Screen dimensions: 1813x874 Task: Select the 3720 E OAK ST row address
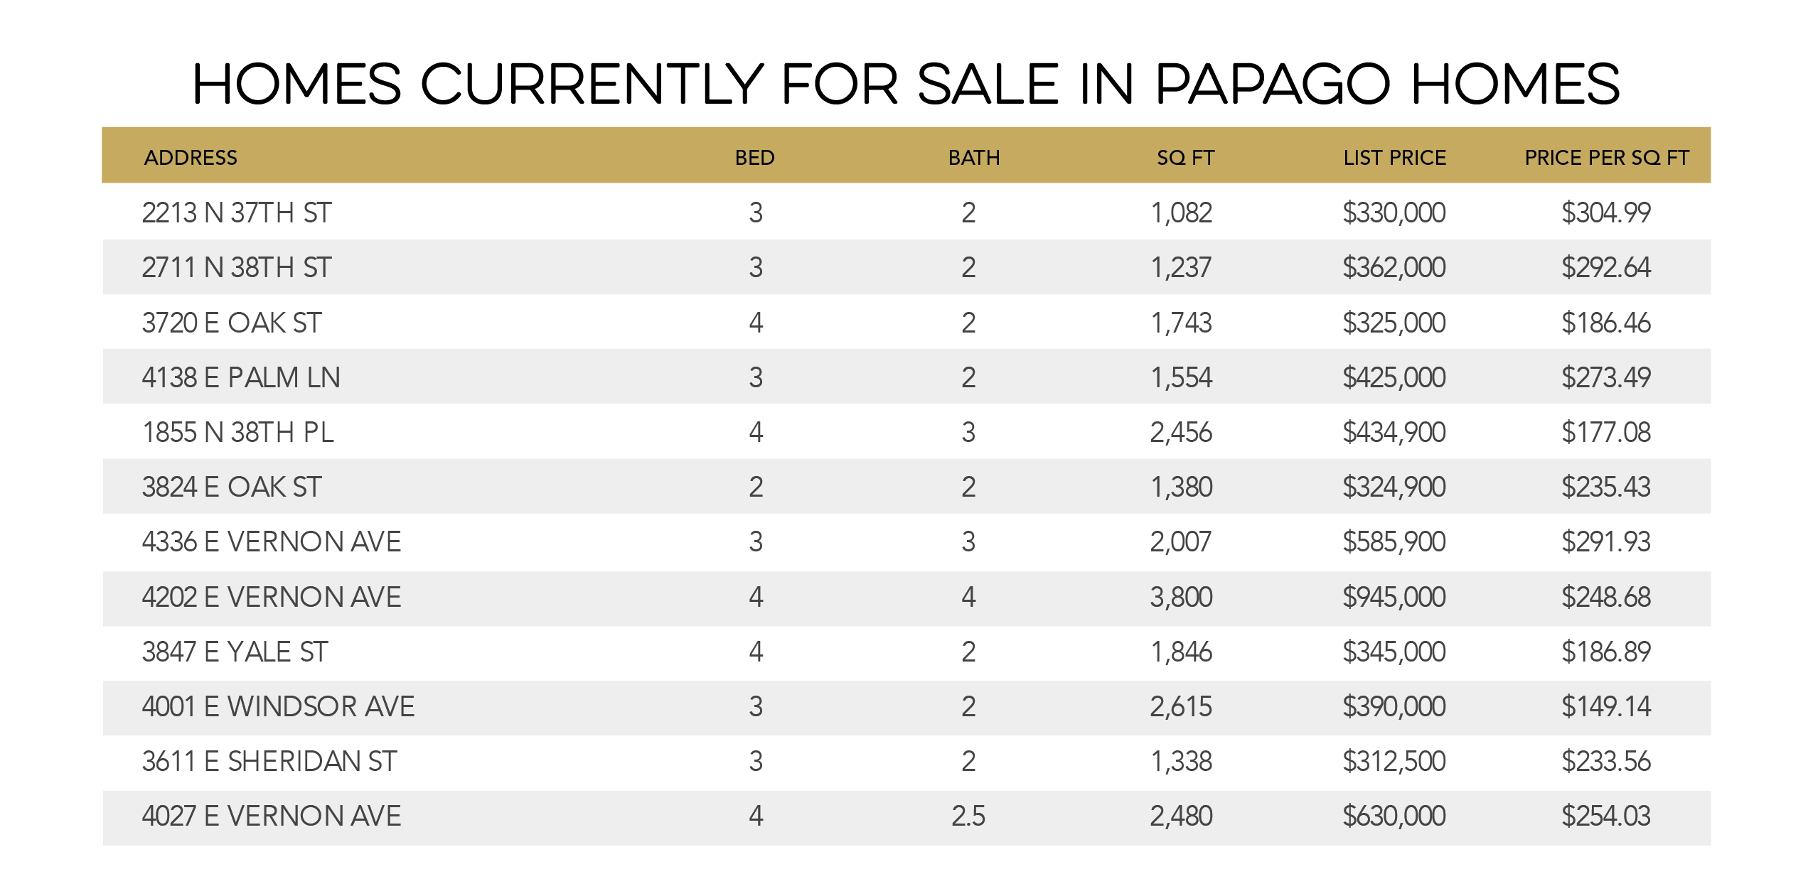point(232,323)
